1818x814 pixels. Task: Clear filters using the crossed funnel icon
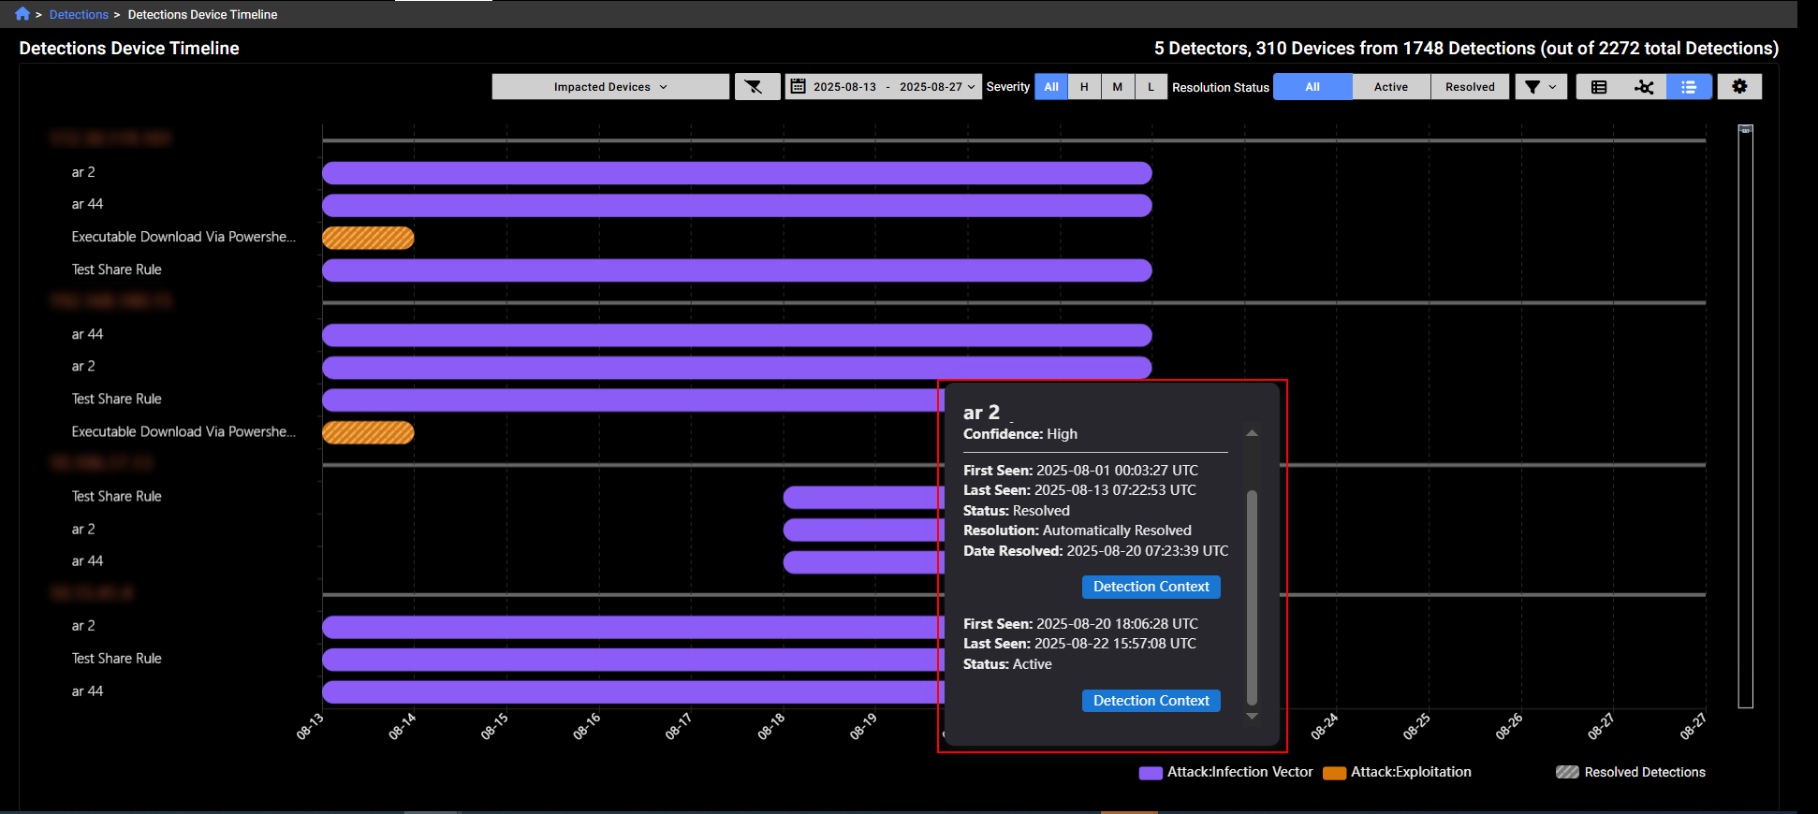point(755,87)
